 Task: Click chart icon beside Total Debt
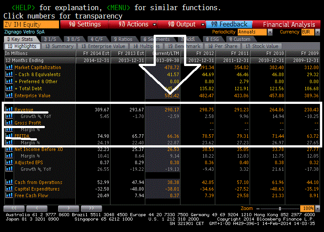click(x=9, y=88)
